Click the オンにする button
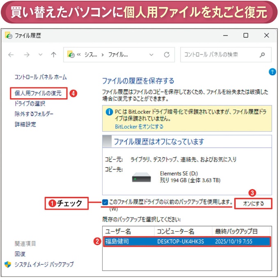The image size is (279, 278). 253,203
